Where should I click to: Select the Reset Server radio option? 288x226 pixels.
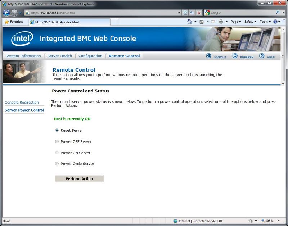coord(57,130)
